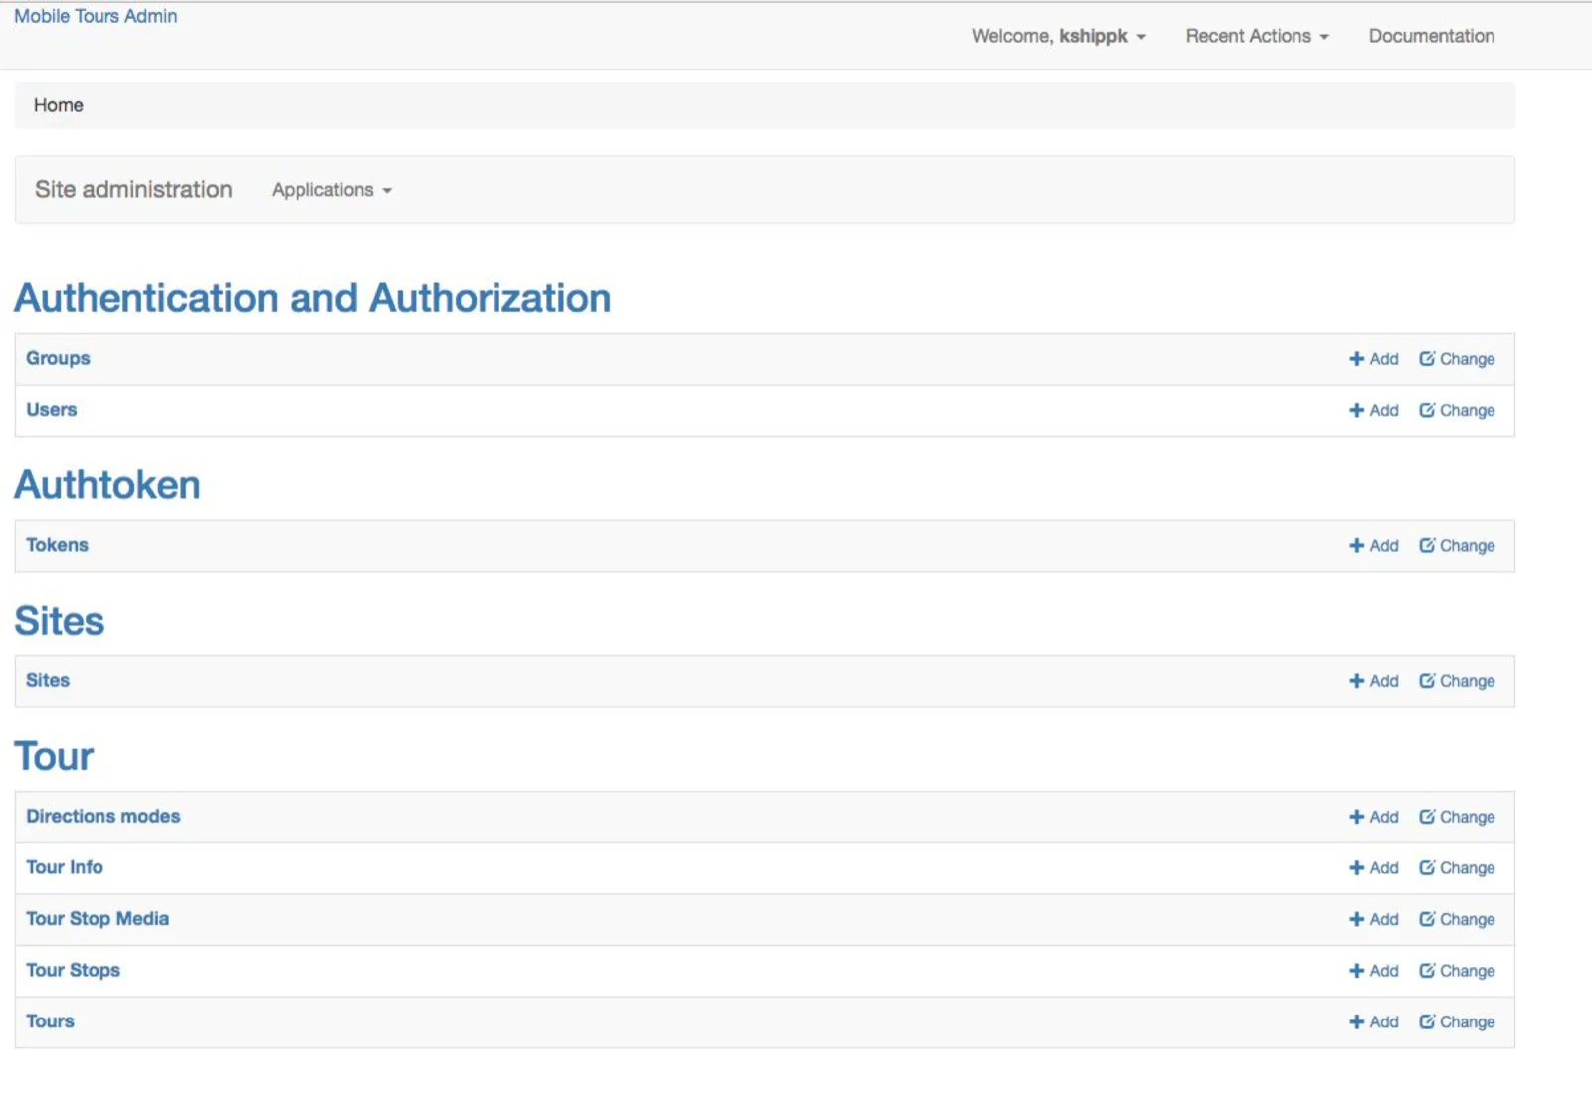Image resolution: width=1592 pixels, height=1112 pixels.
Task: Click the plus Add icon for Tokens
Action: click(1356, 546)
